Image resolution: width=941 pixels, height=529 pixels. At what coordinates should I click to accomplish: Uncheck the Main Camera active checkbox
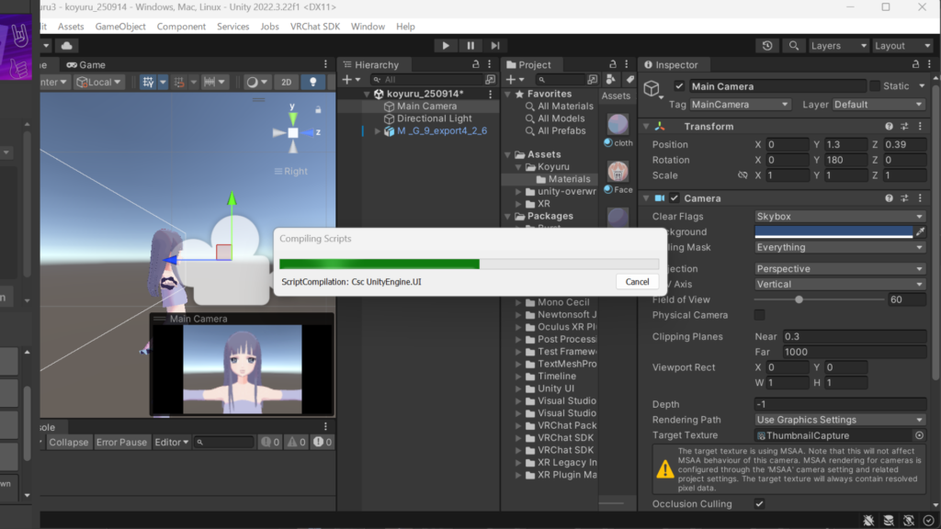679,86
